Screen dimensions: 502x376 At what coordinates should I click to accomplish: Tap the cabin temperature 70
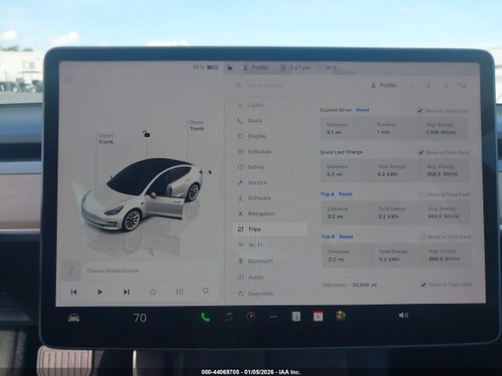pos(140,317)
